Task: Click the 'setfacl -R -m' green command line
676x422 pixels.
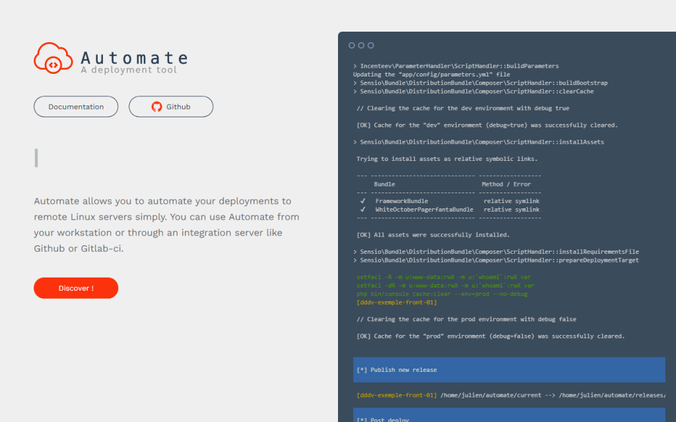Action: tap(444, 278)
